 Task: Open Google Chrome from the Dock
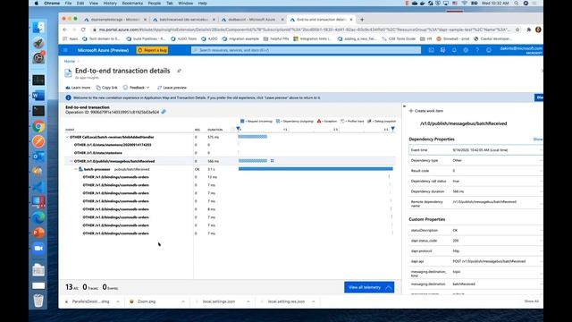(x=38, y=126)
